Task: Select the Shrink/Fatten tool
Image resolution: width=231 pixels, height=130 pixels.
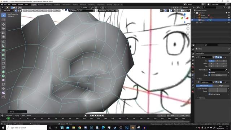Action: pyautogui.click(x=3, y=88)
